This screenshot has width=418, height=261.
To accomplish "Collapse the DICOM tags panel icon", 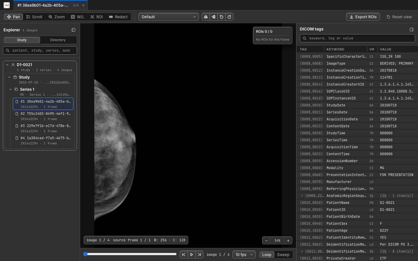I will [x=412, y=29].
